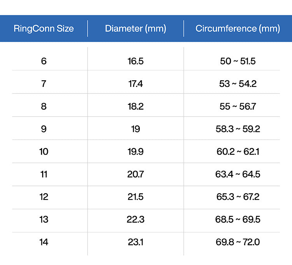
Task: Click ring size 9 in the table
Action: 44,129
